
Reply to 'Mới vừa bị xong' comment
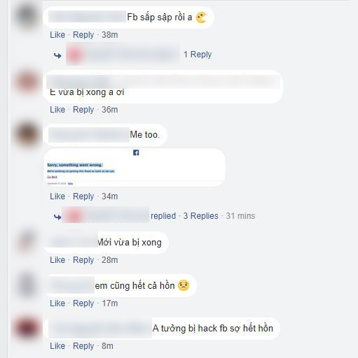(x=83, y=260)
